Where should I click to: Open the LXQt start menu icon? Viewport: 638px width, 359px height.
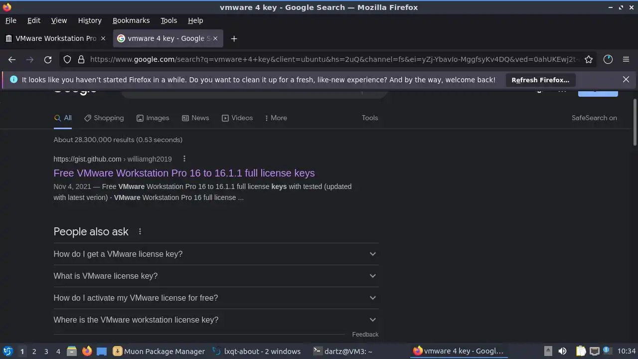pos(7,351)
